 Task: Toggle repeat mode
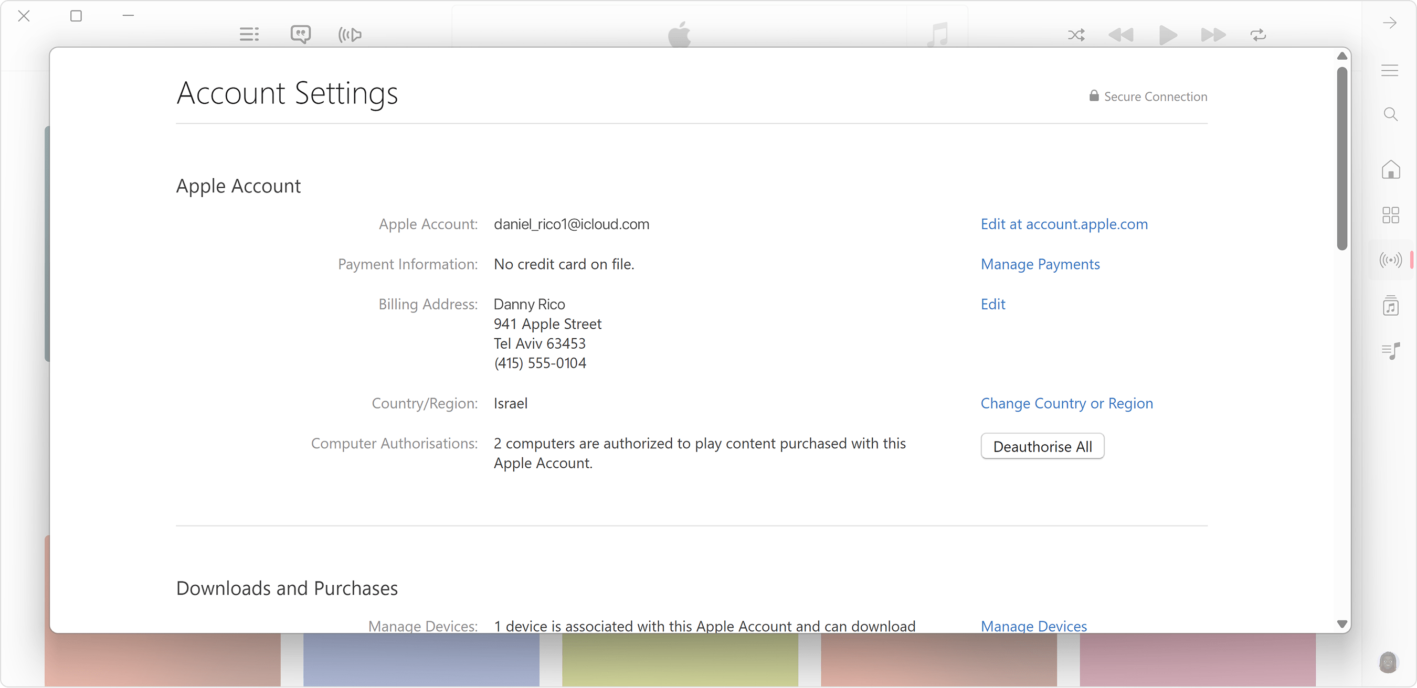(x=1258, y=35)
